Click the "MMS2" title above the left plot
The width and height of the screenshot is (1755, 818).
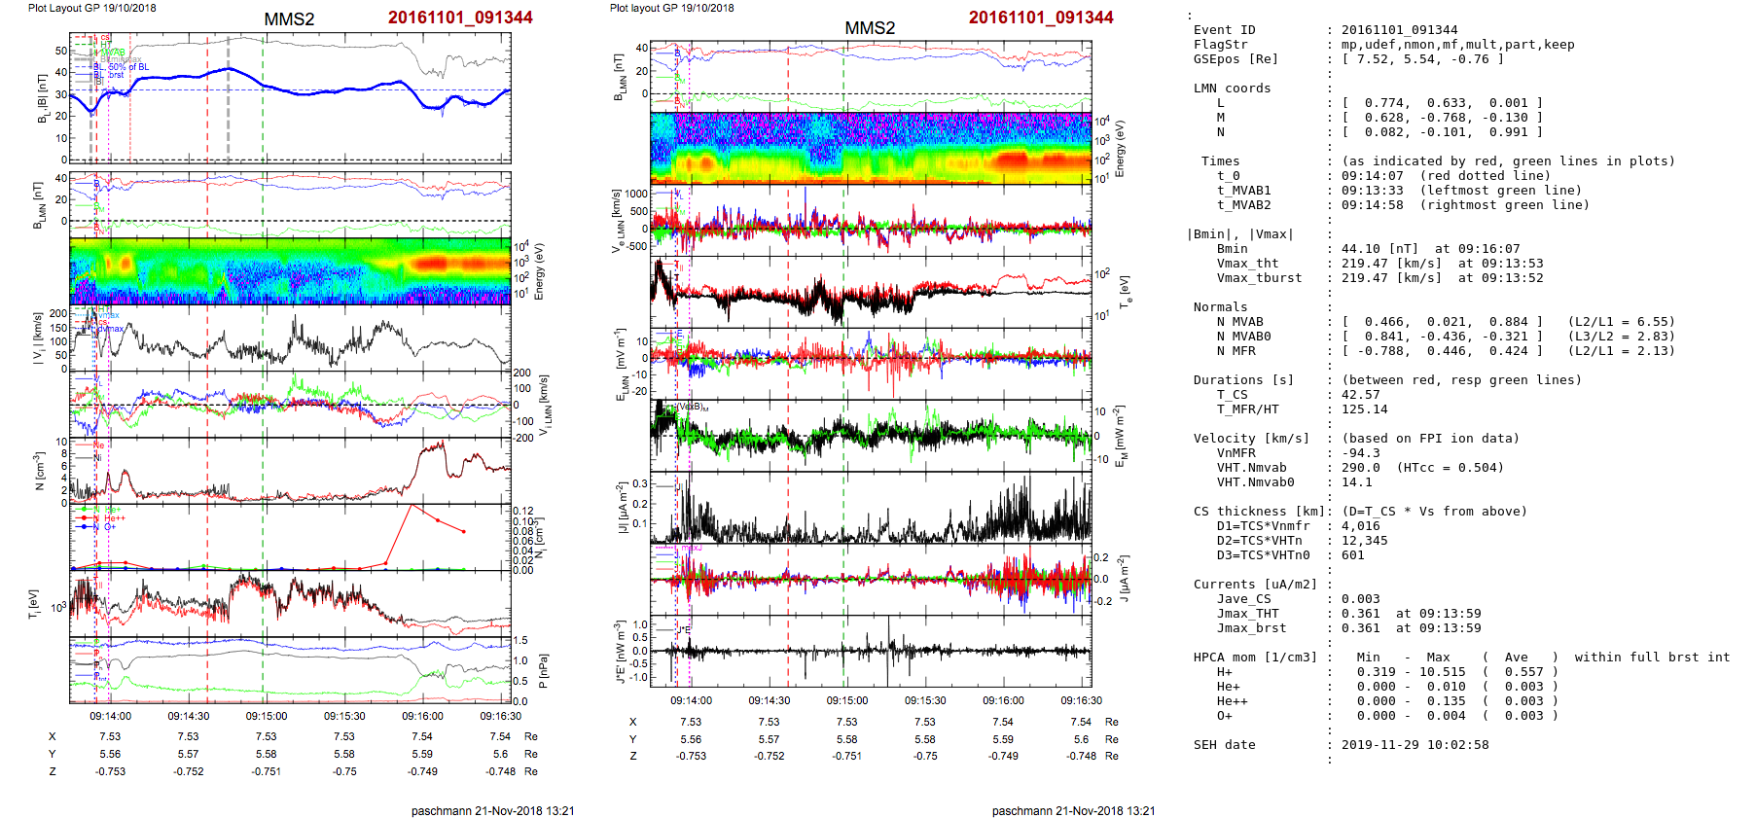[289, 19]
